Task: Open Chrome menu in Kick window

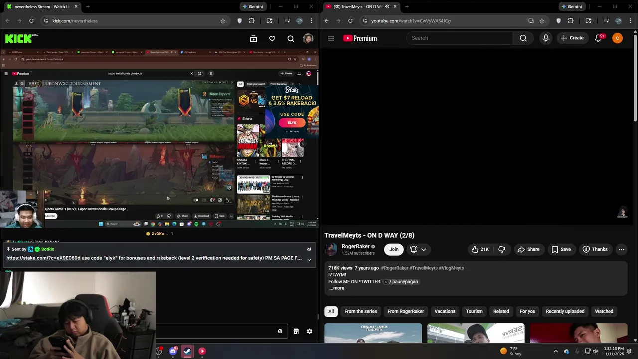Action: click(x=312, y=21)
